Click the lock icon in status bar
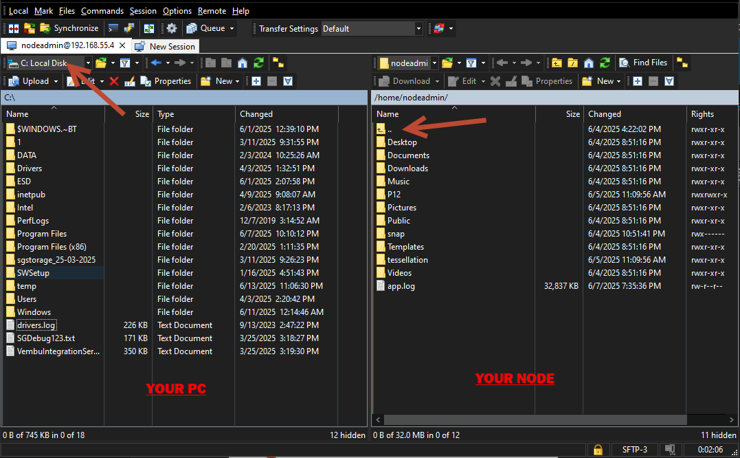The width and height of the screenshot is (740, 458). tap(598, 450)
